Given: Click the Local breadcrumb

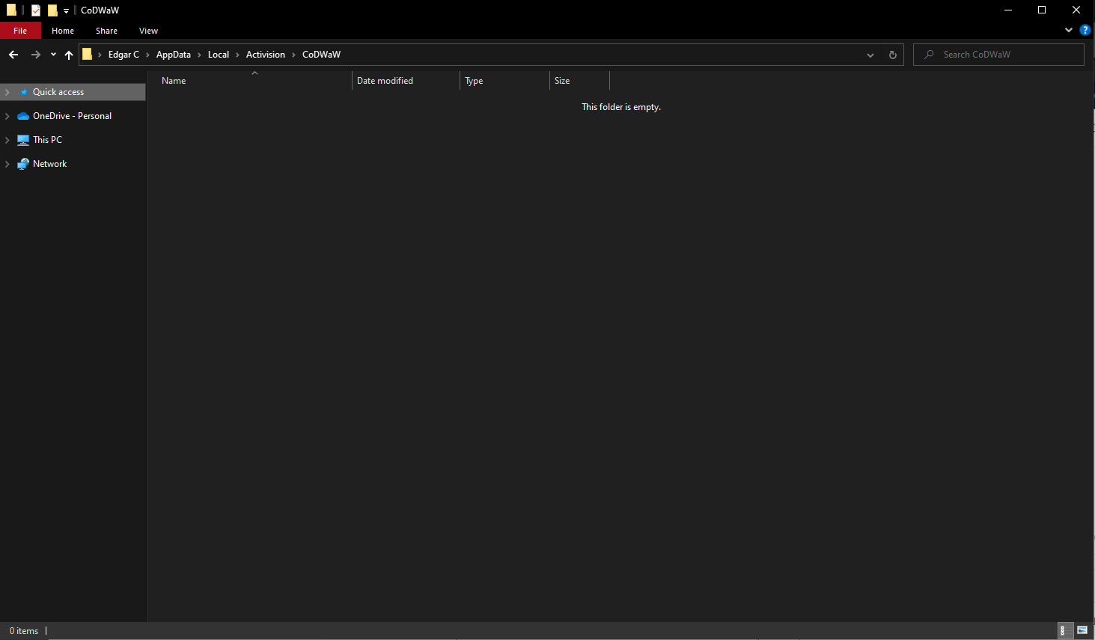Looking at the screenshot, I should (x=219, y=55).
